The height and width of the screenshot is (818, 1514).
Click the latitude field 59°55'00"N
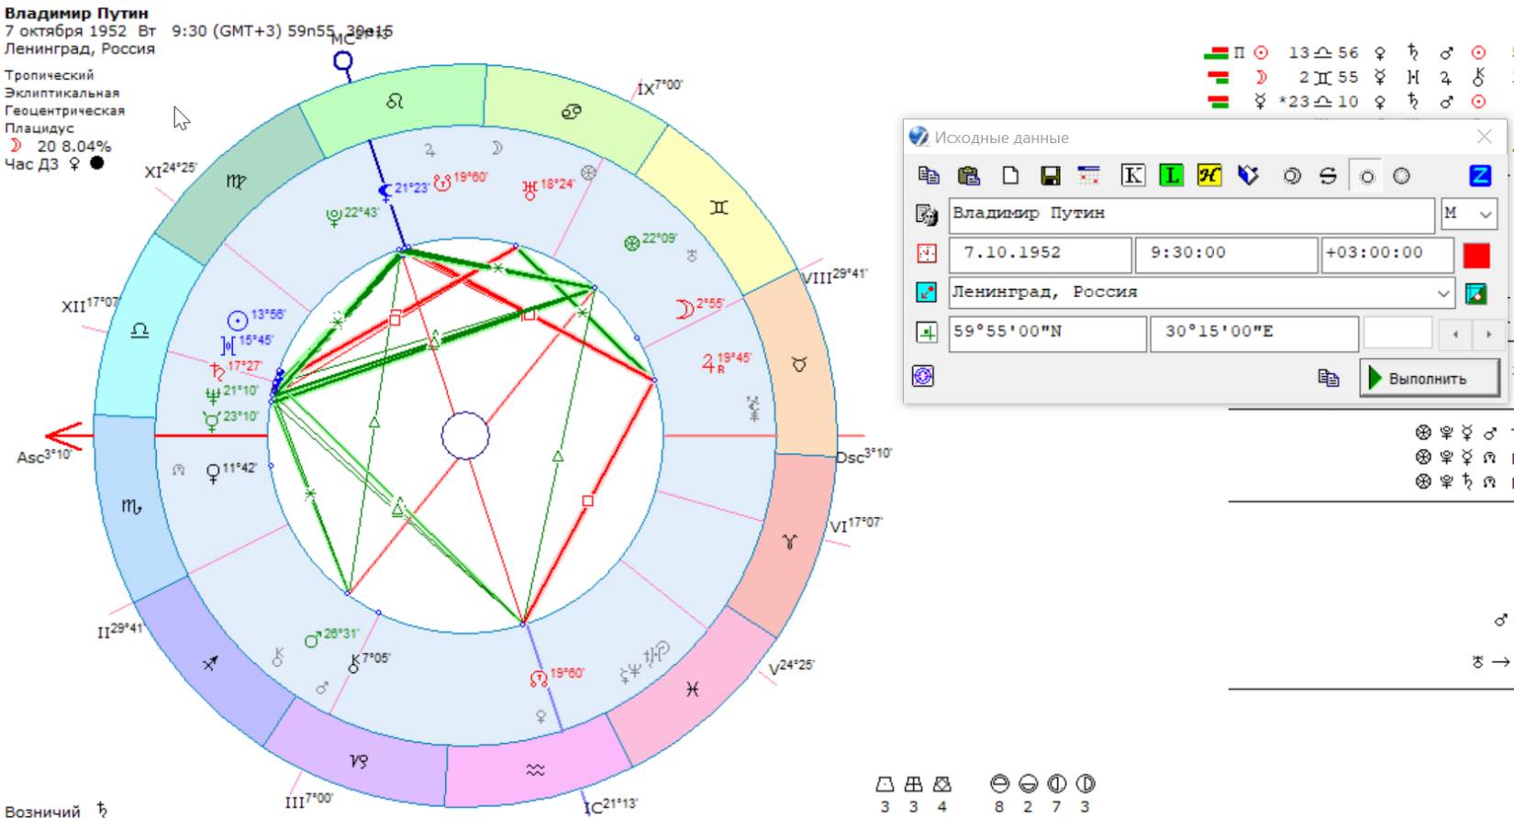(1047, 333)
